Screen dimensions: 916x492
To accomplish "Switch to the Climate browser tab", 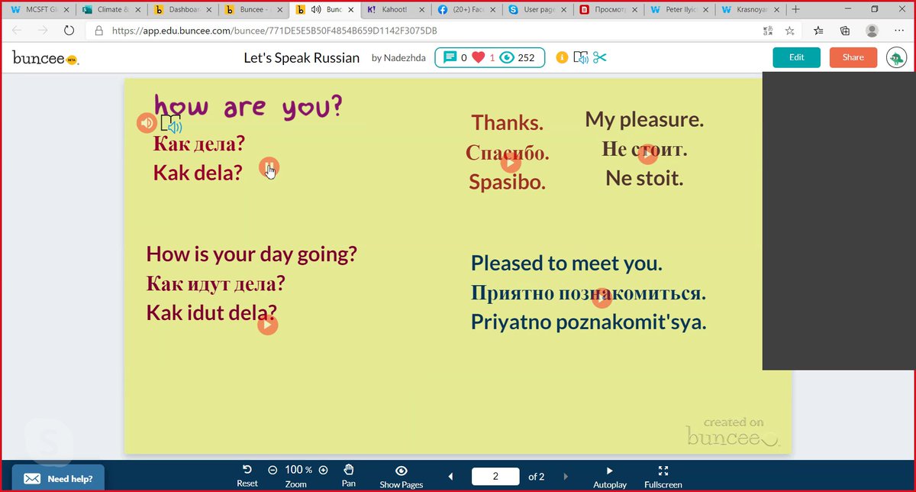I will (x=111, y=10).
